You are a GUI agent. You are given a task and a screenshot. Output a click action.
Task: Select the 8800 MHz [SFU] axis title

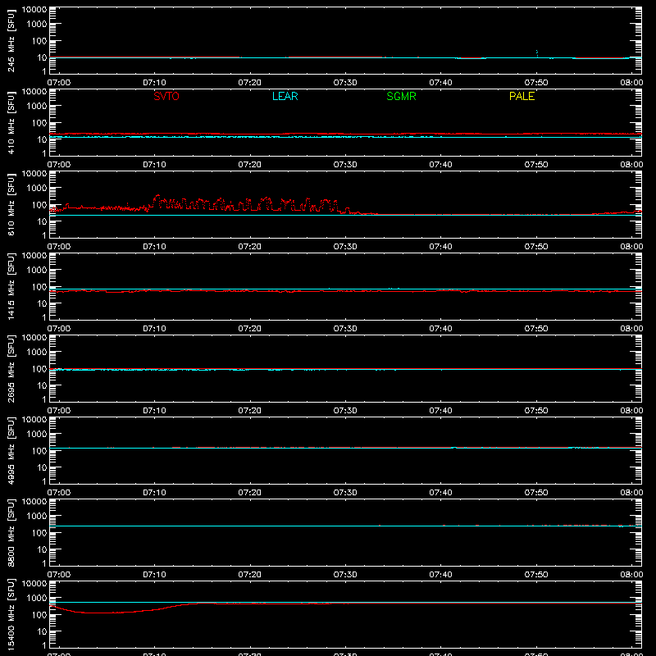coord(11,532)
